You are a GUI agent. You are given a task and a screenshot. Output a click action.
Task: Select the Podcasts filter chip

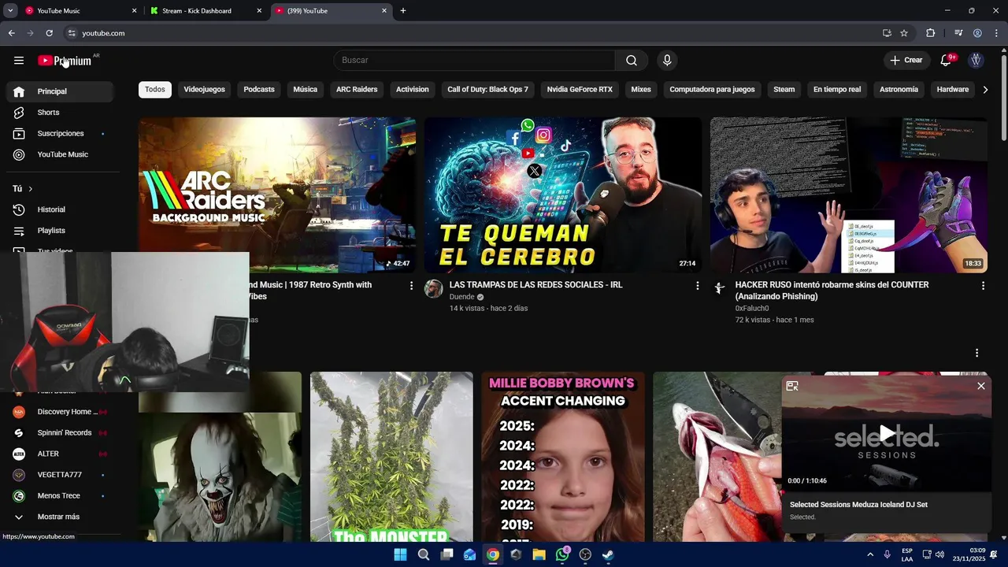pos(259,90)
